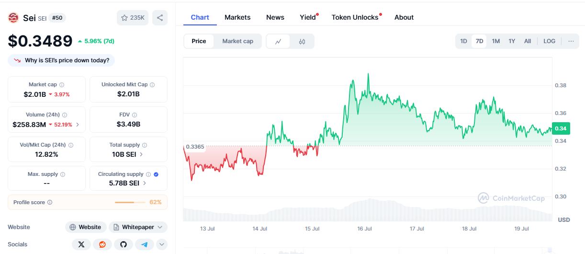The image size is (585, 254).
Task: Open the Reddit social link
Action: click(x=102, y=244)
